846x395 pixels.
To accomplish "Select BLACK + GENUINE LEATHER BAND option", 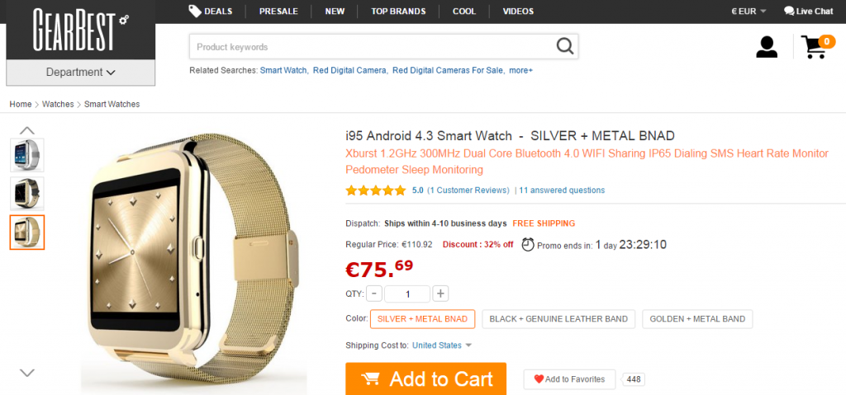I will [558, 319].
